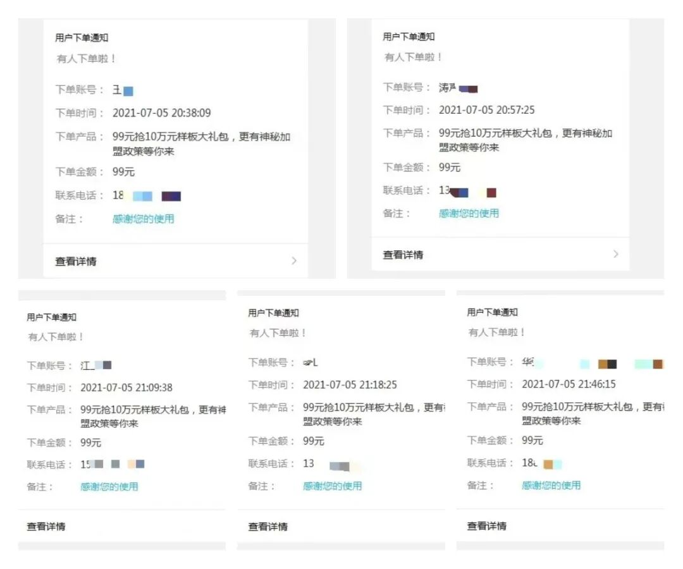Click the chevron arrow on the 20:57:25 card
The width and height of the screenshot is (683, 569).
coord(615,254)
